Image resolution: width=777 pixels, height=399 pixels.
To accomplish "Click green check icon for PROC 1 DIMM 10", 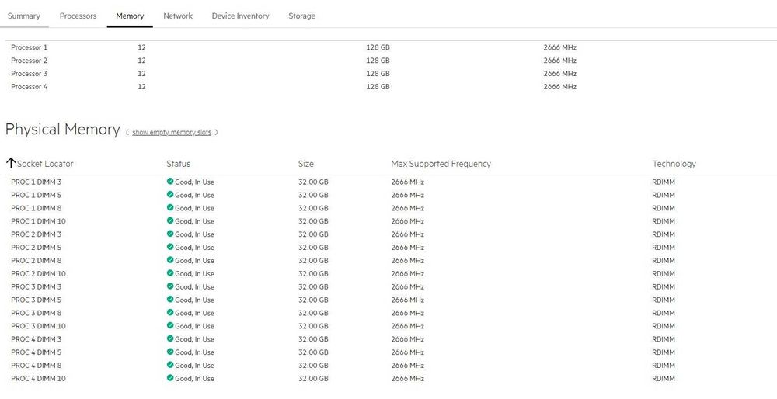I will point(170,220).
